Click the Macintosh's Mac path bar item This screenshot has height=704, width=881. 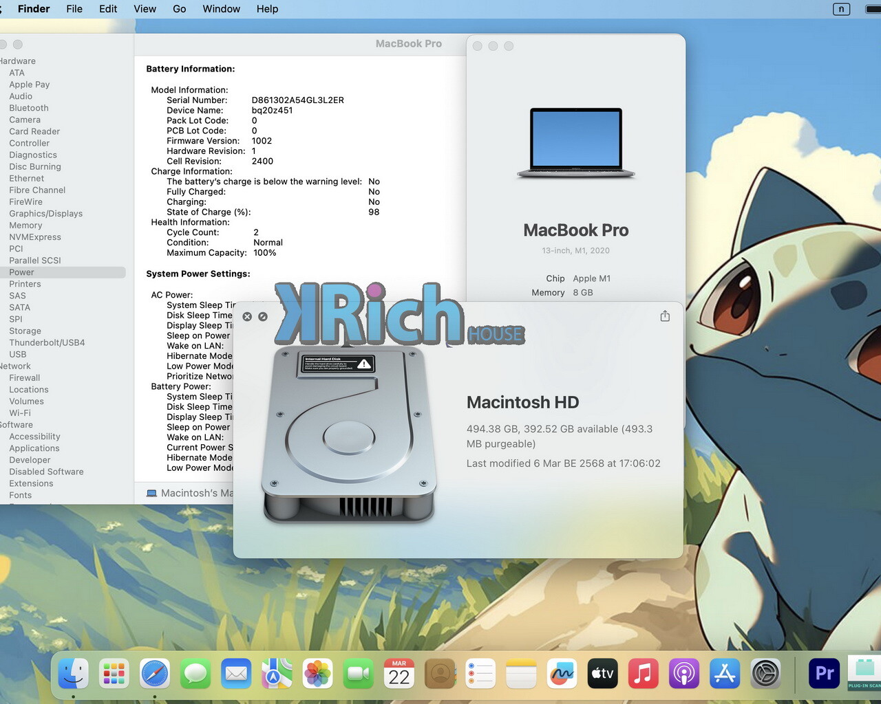pos(190,493)
